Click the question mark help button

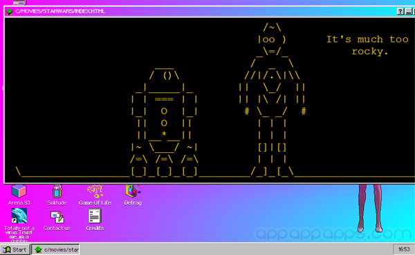click(x=400, y=11)
